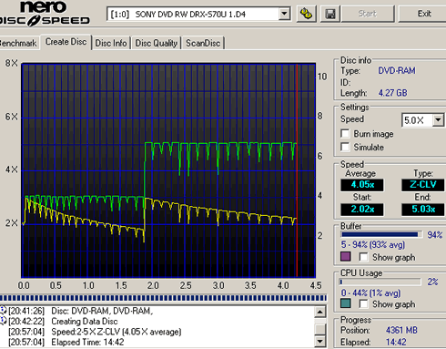Screen dimensions: 446x349
Task: Click the teal CPU Usage color swatch
Action: point(346,303)
